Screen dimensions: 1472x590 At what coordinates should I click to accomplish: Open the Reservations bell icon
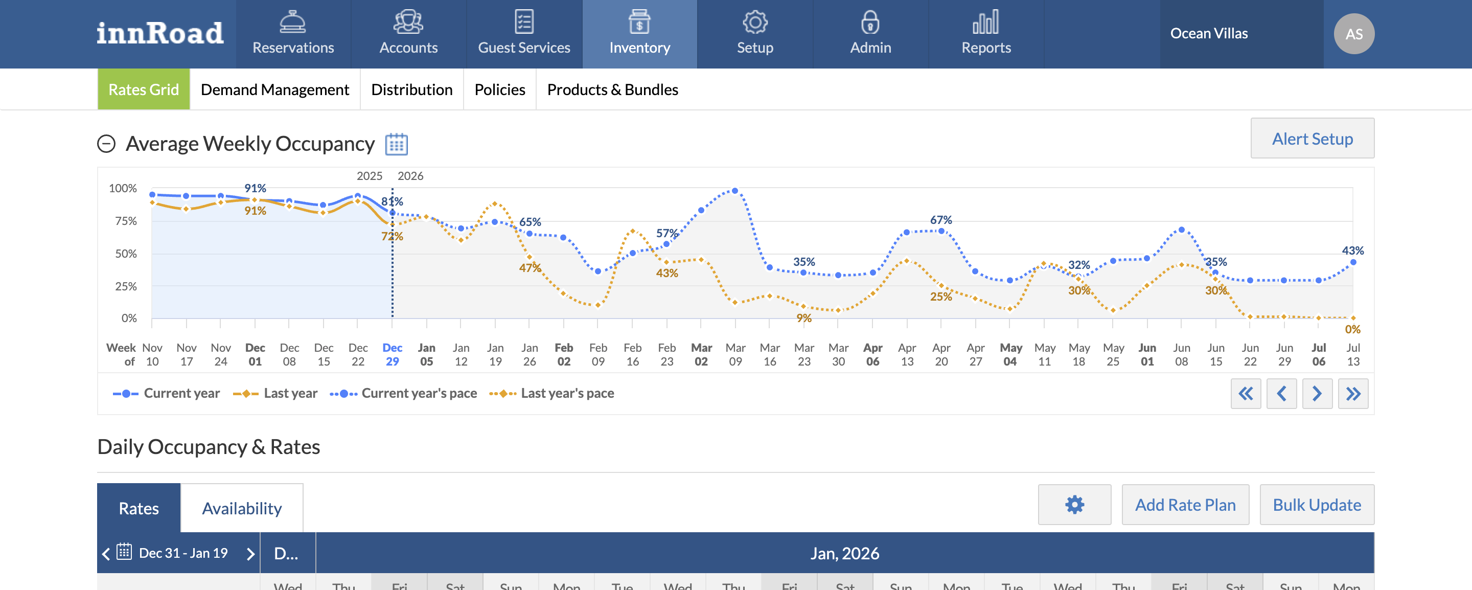[293, 23]
